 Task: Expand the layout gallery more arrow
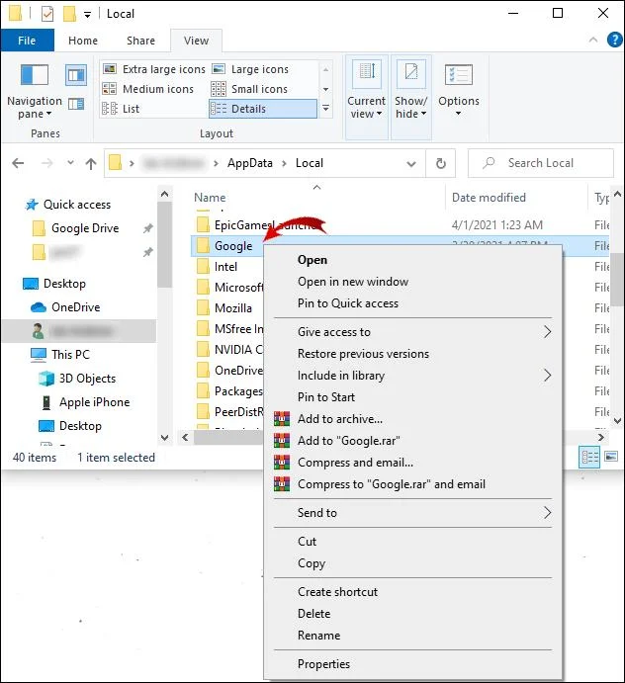(x=325, y=108)
